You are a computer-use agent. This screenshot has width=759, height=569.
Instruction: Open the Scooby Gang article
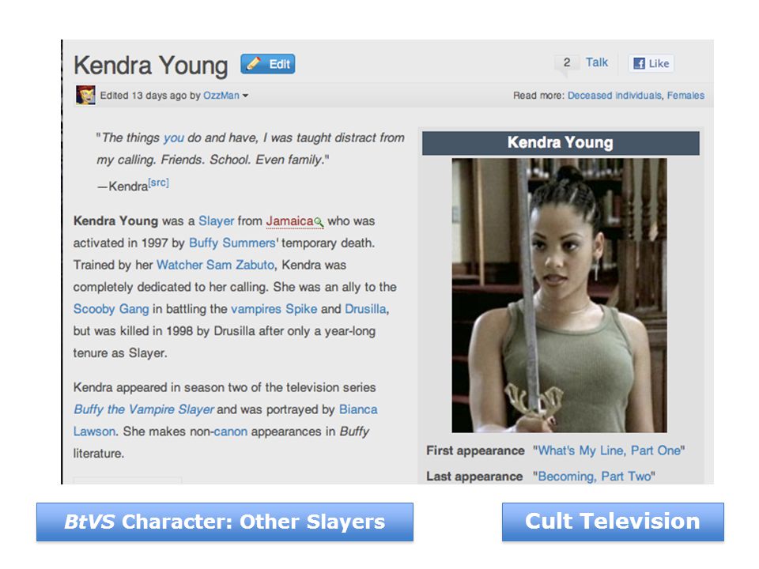[111, 309]
